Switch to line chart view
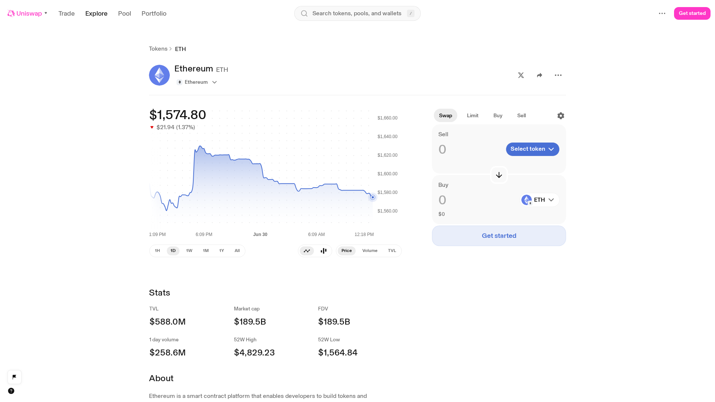The width and height of the screenshot is (715, 402). click(307, 251)
